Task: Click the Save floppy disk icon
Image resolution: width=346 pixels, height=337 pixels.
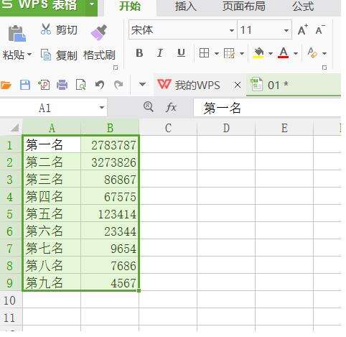Action: coord(25,85)
